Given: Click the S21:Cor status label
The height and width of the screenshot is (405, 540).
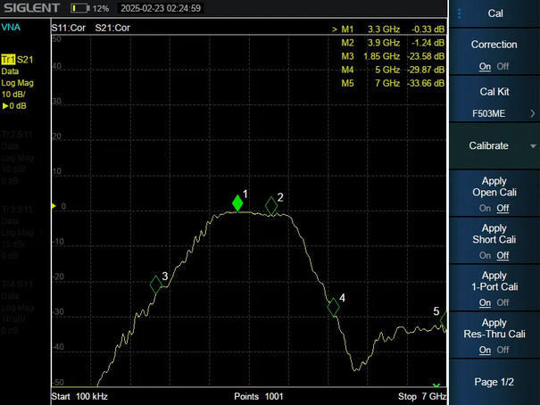Looking at the screenshot, I should point(112,28).
